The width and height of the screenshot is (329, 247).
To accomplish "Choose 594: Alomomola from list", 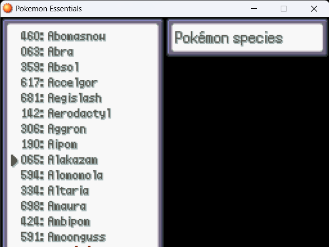I will tap(62, 175).
